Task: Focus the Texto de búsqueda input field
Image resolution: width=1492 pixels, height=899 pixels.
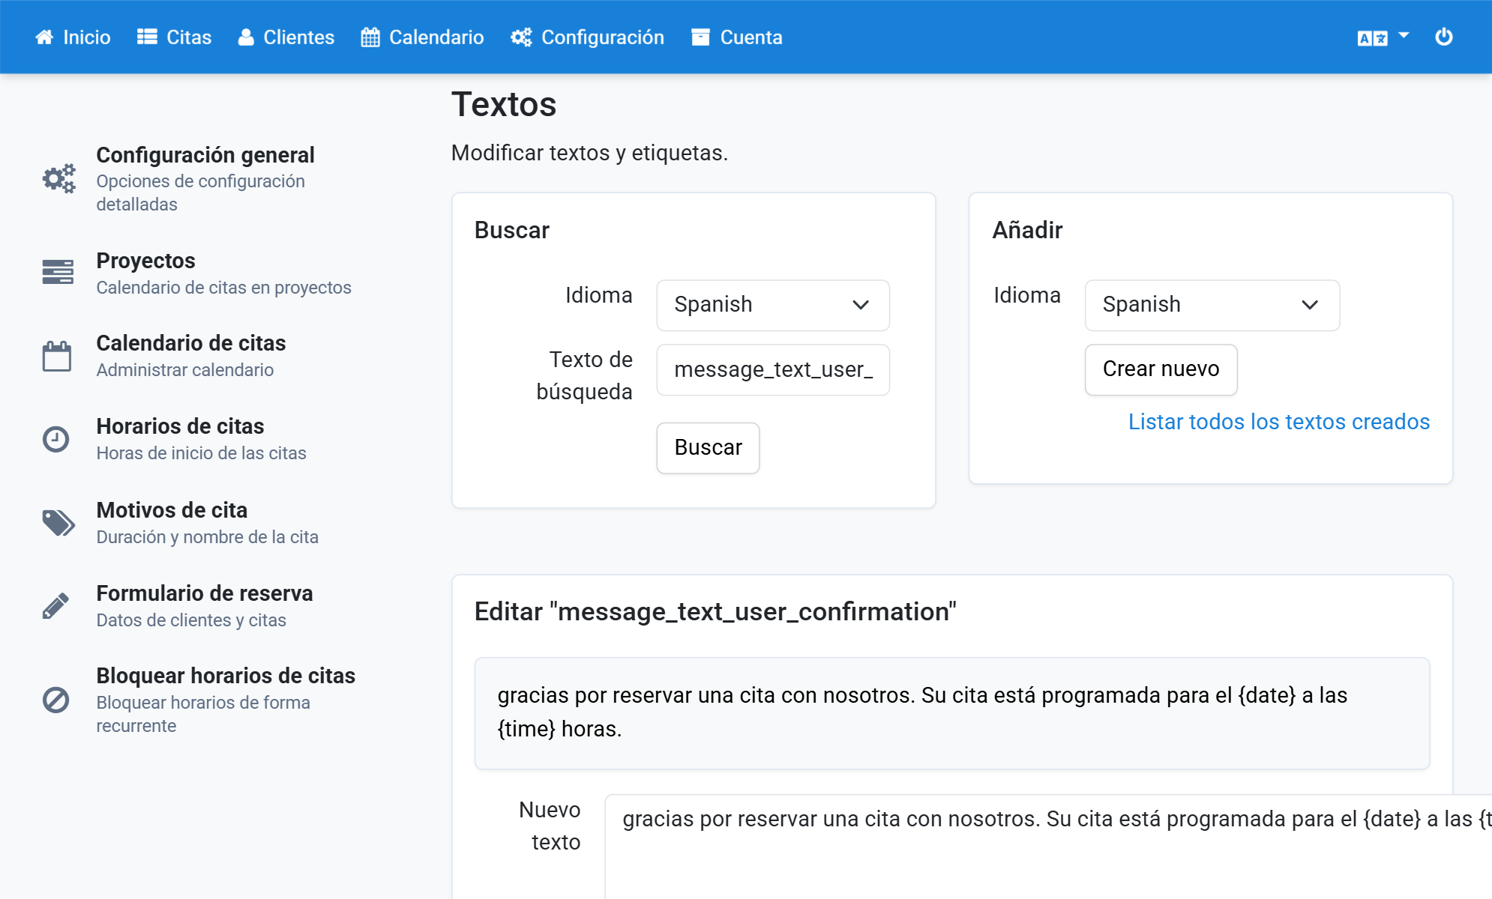Action: click(773, 370)
